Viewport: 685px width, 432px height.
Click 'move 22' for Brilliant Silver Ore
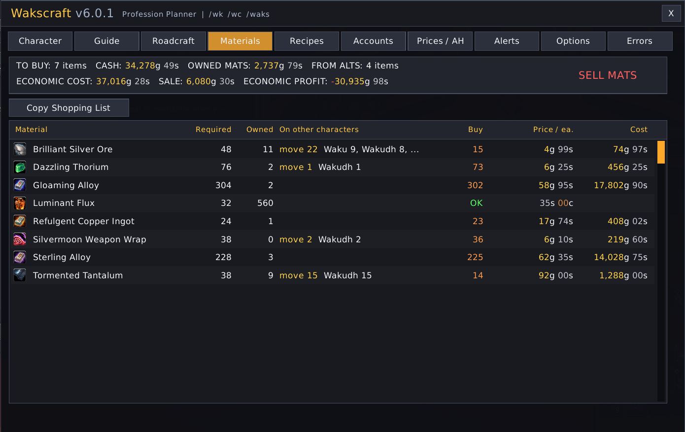[x=299, y=149]
